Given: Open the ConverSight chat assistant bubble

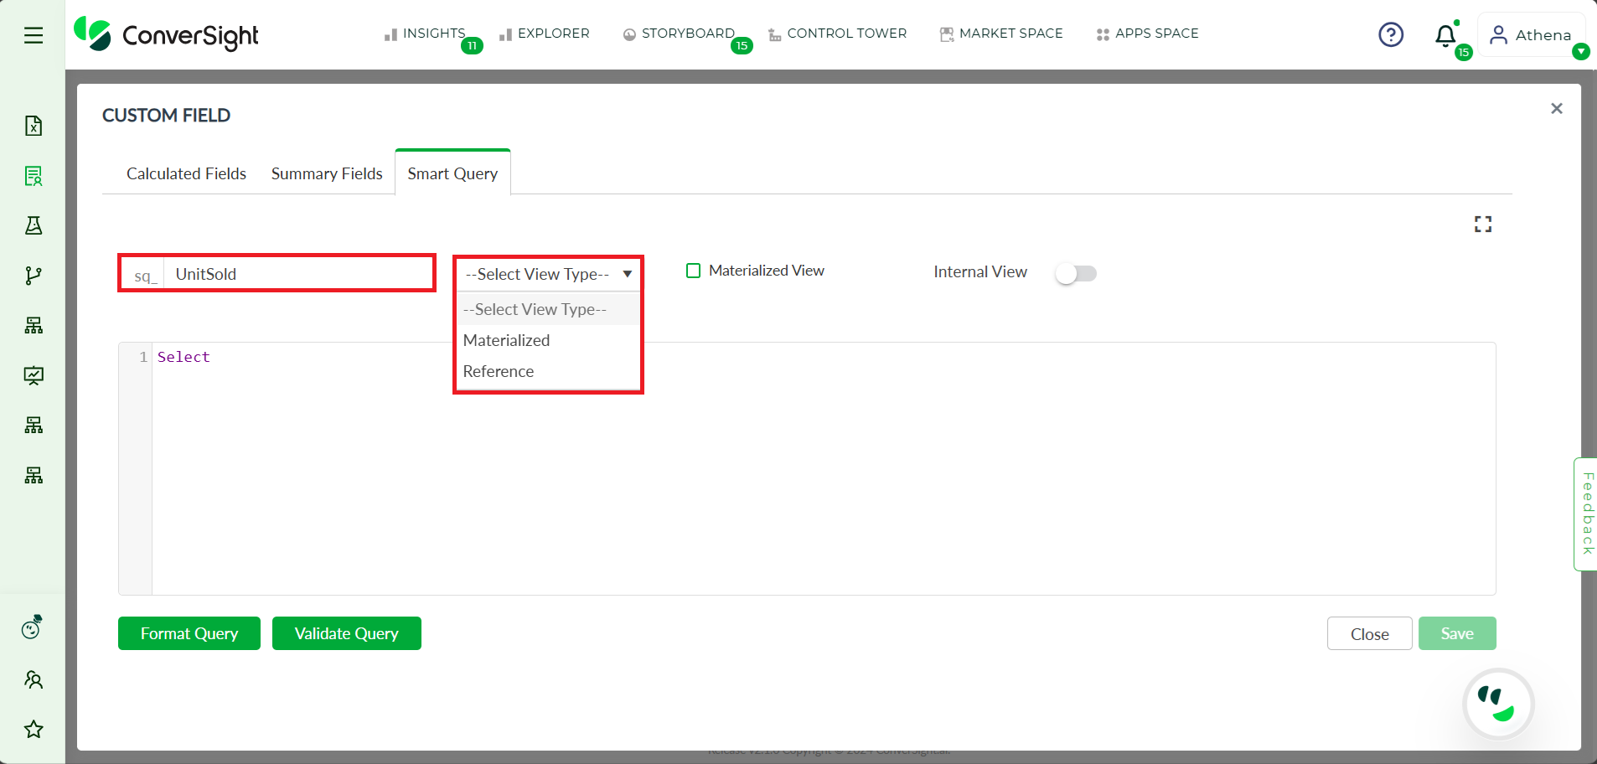Looking at the screenshot, I should tap(1498, 704).
